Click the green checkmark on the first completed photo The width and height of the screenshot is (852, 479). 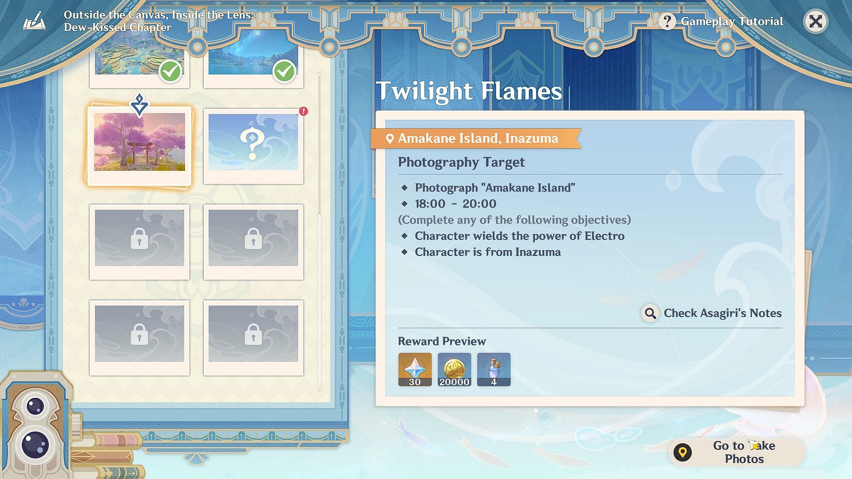(170, 71)
